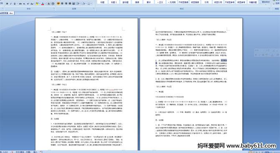Apply the 副标题 subtitle style
The width and height of the screenshot is (280, 153).
pos(125,2)
